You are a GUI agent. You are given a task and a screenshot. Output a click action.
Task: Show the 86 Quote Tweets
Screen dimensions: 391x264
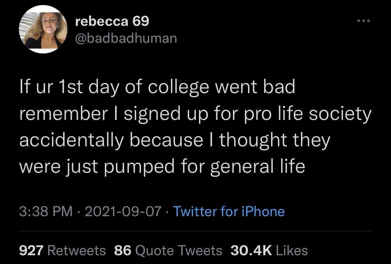pos(168,250)
